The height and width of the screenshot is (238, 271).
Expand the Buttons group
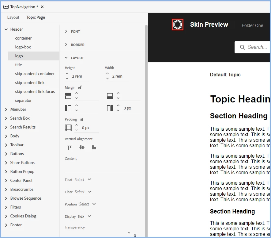[6, 154]
